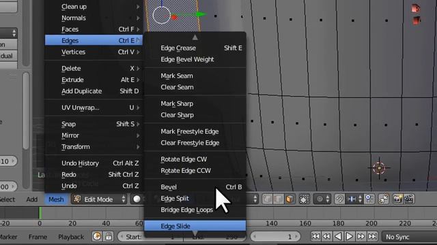
Task: Open the proportional editing dropdown arrows
Action: pos(328,199)
